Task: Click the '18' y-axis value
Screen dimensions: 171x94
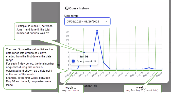Action: [x=68, y=44]
